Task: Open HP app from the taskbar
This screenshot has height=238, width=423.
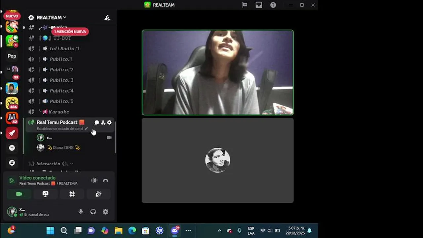Action: (x=159, y=231)
